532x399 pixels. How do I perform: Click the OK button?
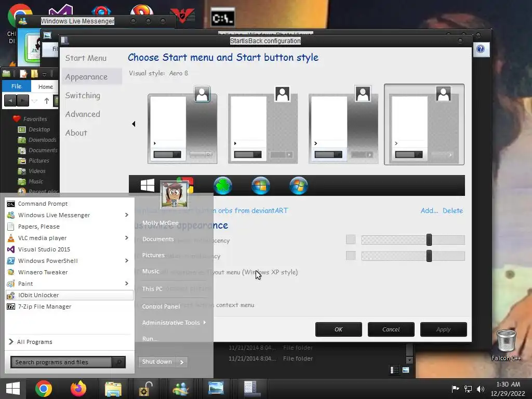pos(339,329)
